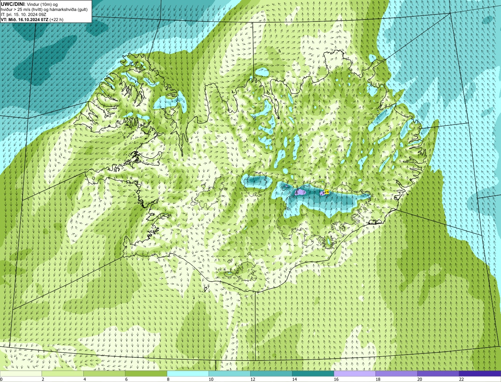Pick the dark indigo above-22 m/s scale swatch
The image size is (501, 382).
(480, 373)
